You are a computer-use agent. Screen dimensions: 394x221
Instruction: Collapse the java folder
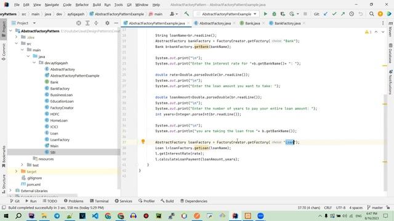coord(28,56)
